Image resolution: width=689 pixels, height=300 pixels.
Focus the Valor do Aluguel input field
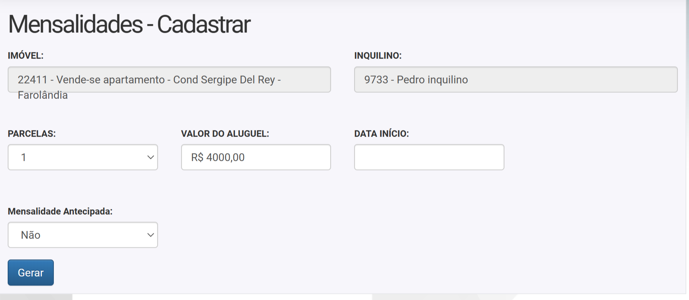pos(256,157)
